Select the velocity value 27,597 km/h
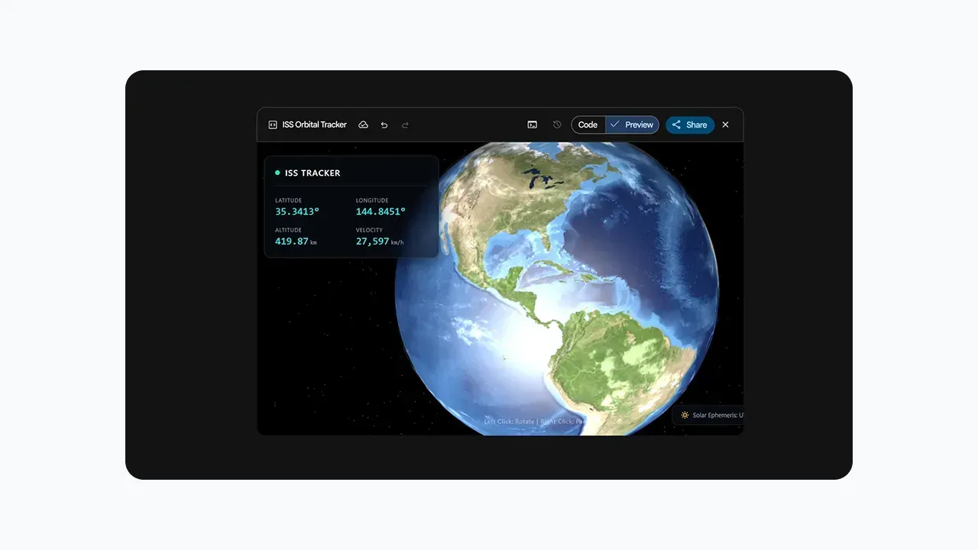This screenshot has width=978, height=550. click(x=380, y=241)
